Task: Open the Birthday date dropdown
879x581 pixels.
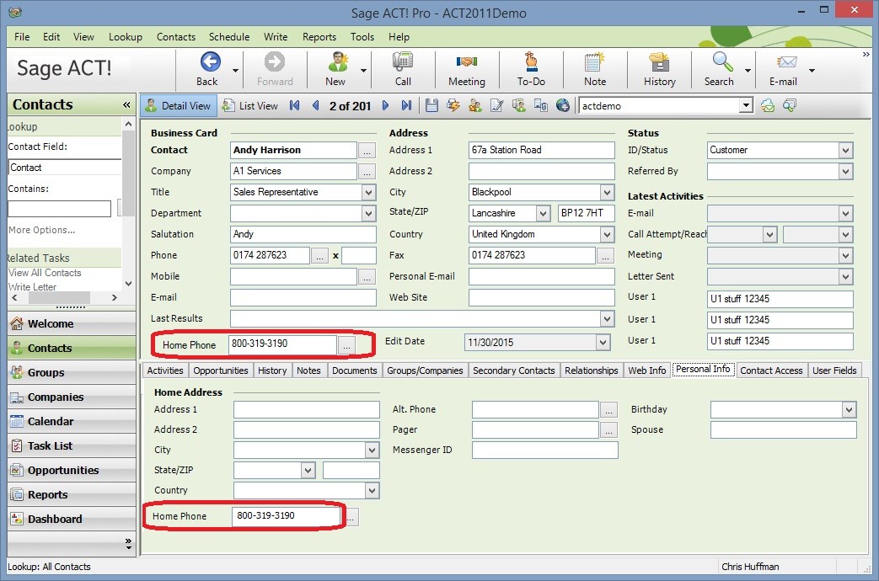Action: point(850,410)
